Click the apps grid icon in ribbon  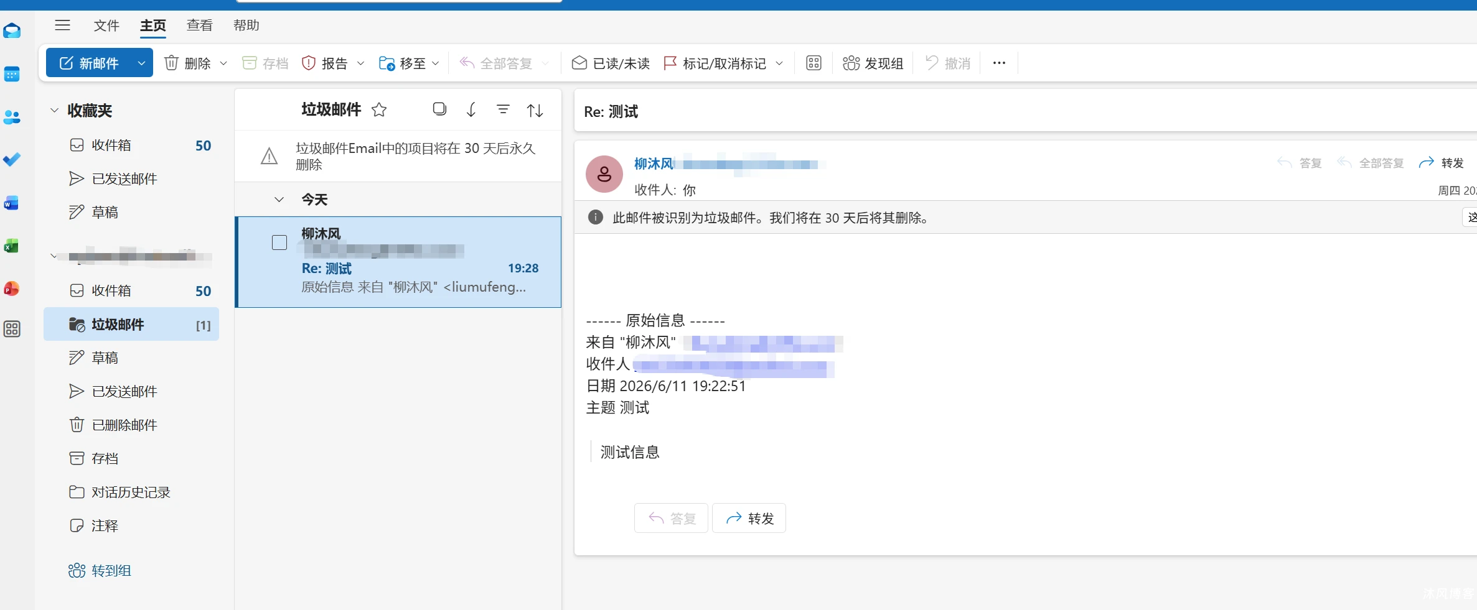814,63
